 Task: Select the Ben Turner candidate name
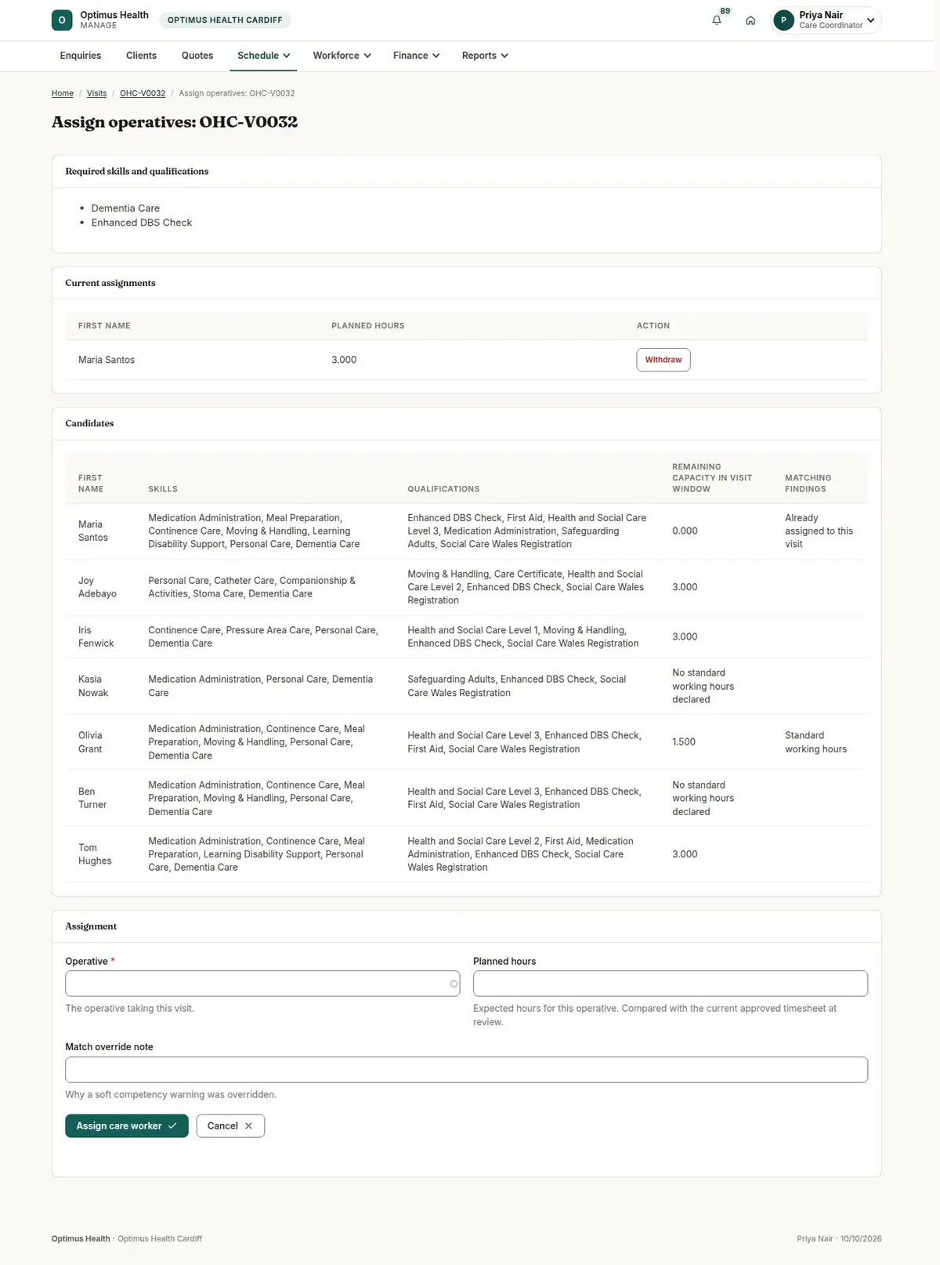pyautogui.click(x=92, y=798)
